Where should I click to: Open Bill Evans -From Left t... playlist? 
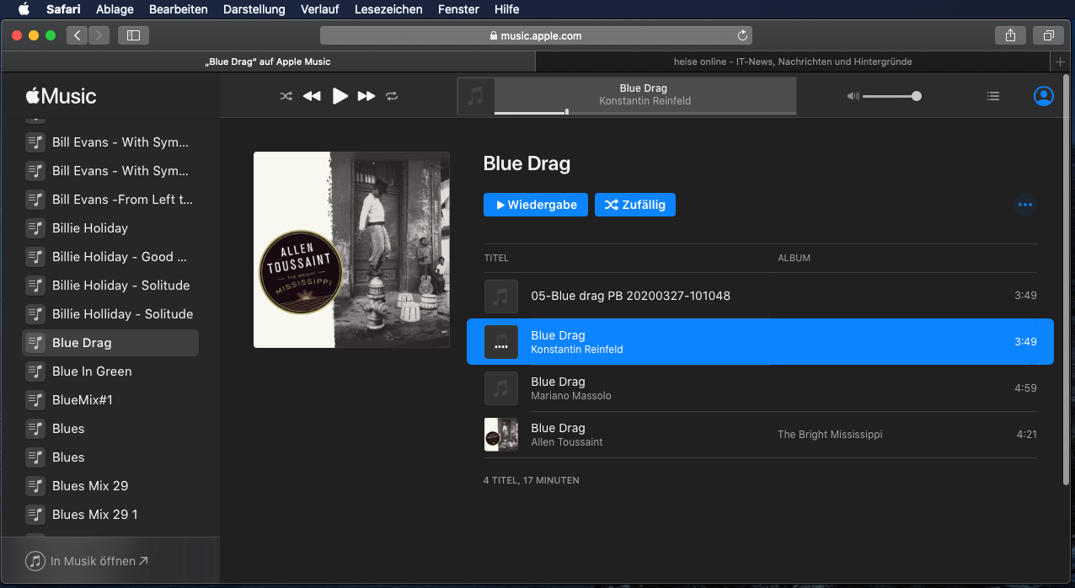110,200
